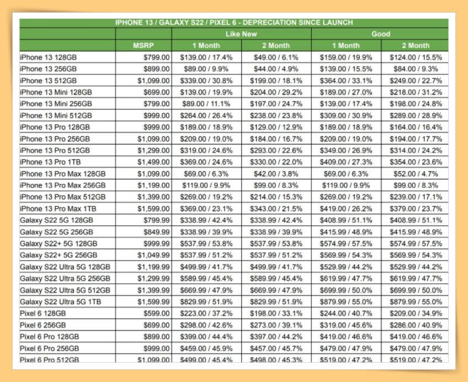This screenshot has width=468, height=382.
Task: Click the '$244.00 / 40.7%' cell
Action: pos(346,314)
